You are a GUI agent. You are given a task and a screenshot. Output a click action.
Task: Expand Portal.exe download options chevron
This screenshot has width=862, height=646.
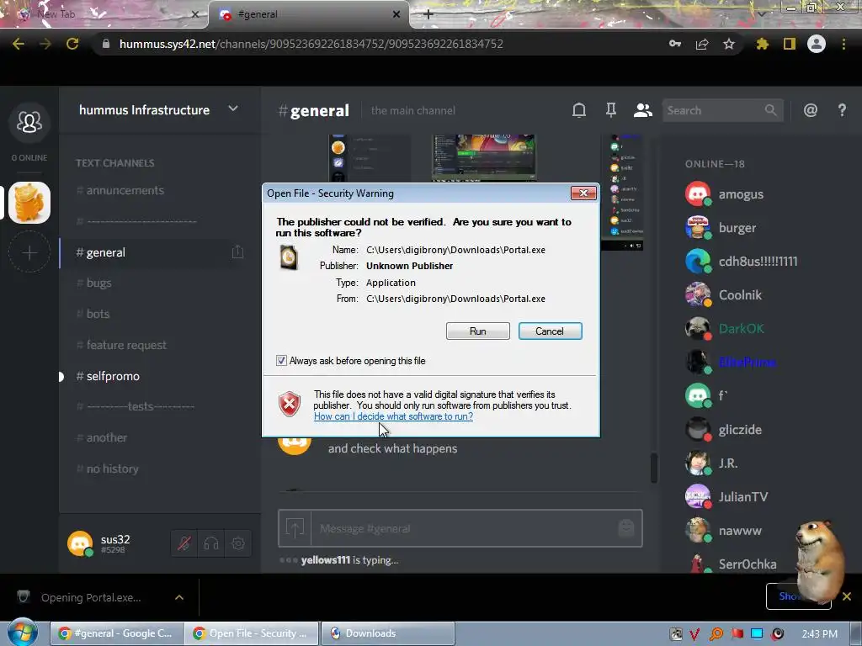(x=179, y=597)
